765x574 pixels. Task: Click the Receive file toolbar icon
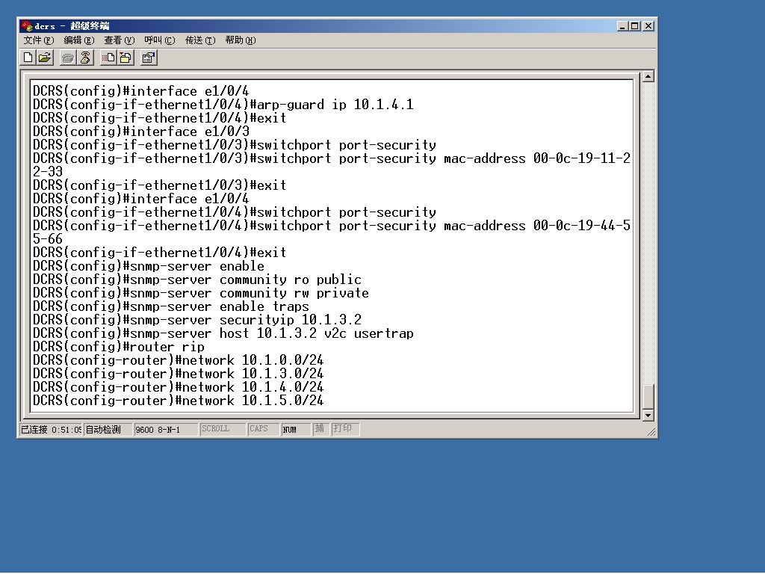[126, 58]
